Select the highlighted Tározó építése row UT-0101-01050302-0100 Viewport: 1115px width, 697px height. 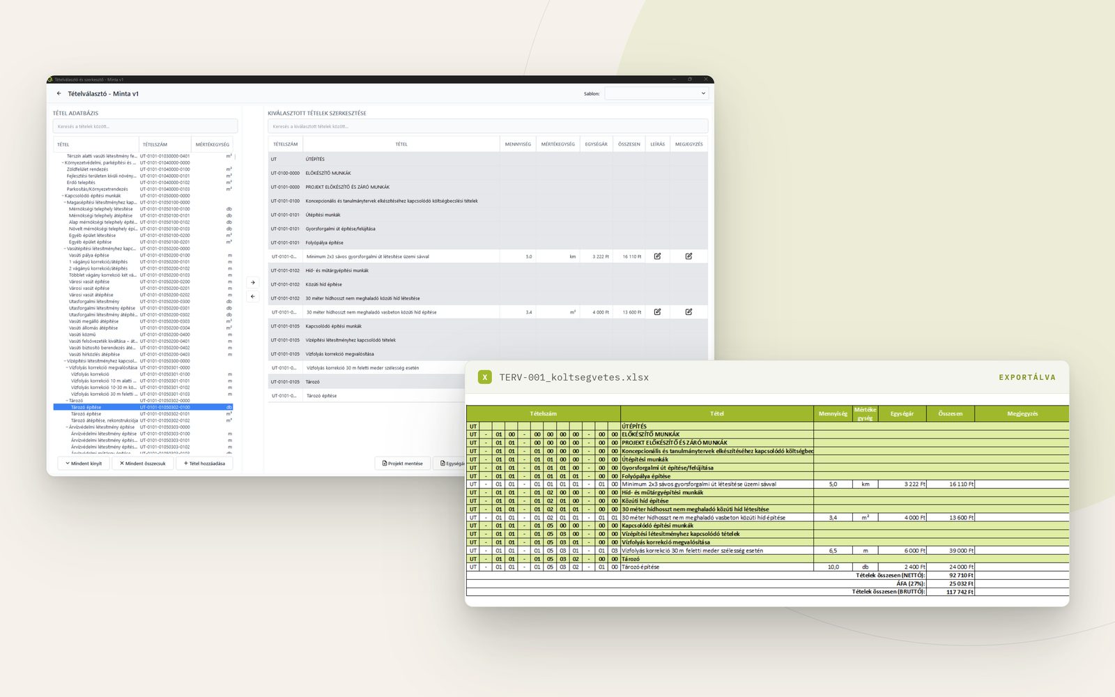143,407
